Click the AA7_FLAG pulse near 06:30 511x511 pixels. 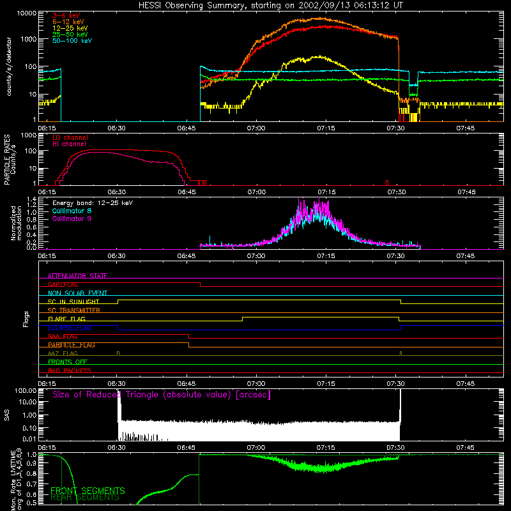click(x=118, y=354)
